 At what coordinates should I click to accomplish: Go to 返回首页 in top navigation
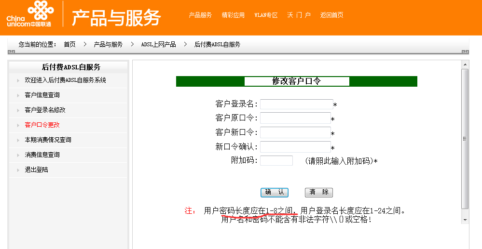[x=331, y=15]
